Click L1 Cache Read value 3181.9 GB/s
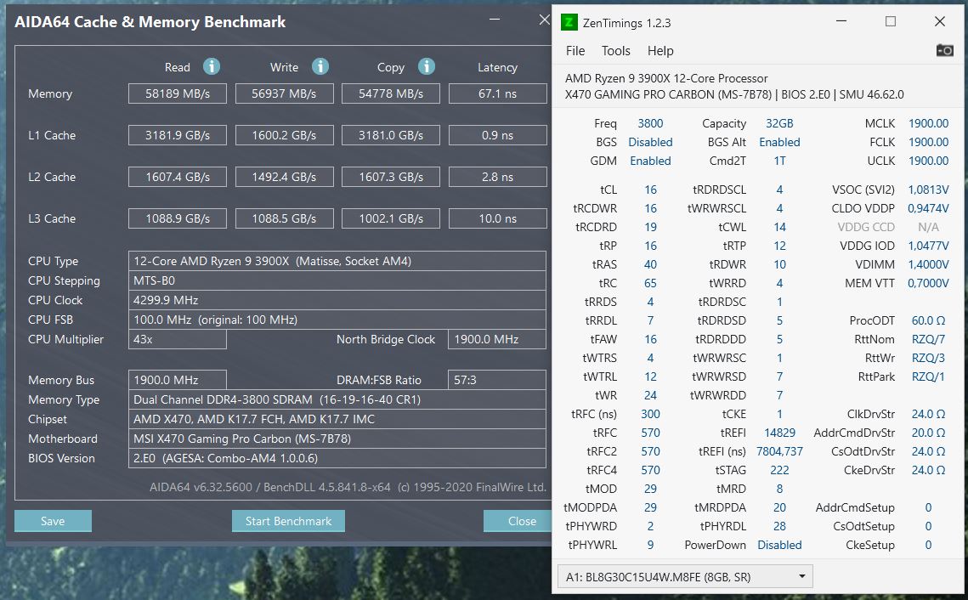The height and width of the screenshot is (600, 968). coord(177,135)
